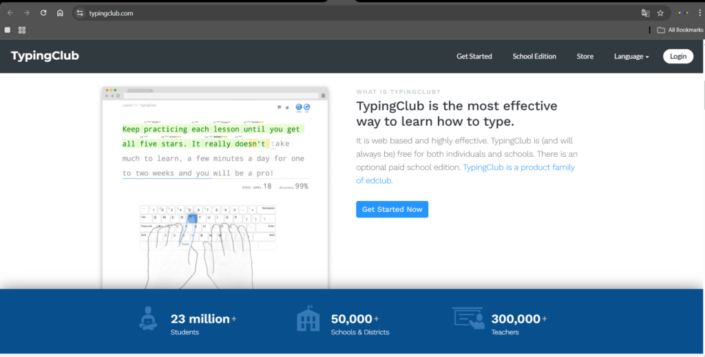Click the translate page icon
The image size is (705, 357).
645,13
